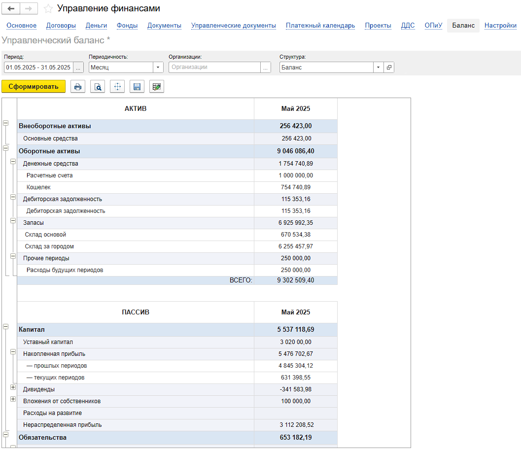Go forward with right arrow button
Image resolution: width=521 pixels, height=451 pixels.
29,9
